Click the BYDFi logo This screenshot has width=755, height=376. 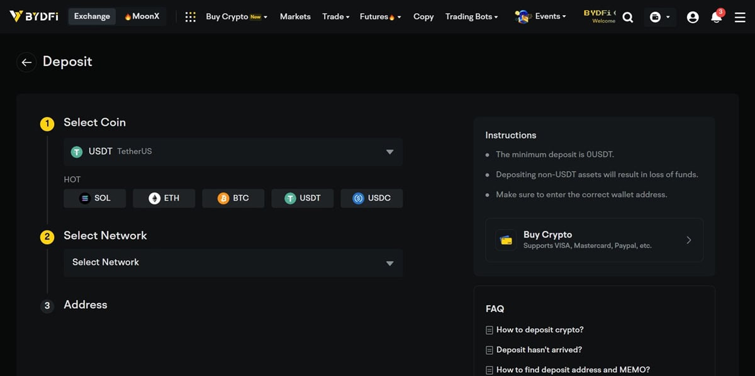(x=34, y=16)
